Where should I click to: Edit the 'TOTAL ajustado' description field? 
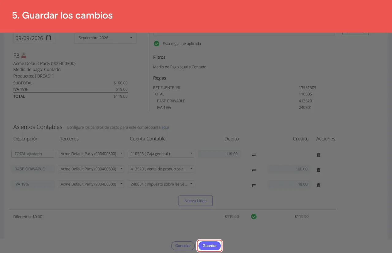(33, 154)
